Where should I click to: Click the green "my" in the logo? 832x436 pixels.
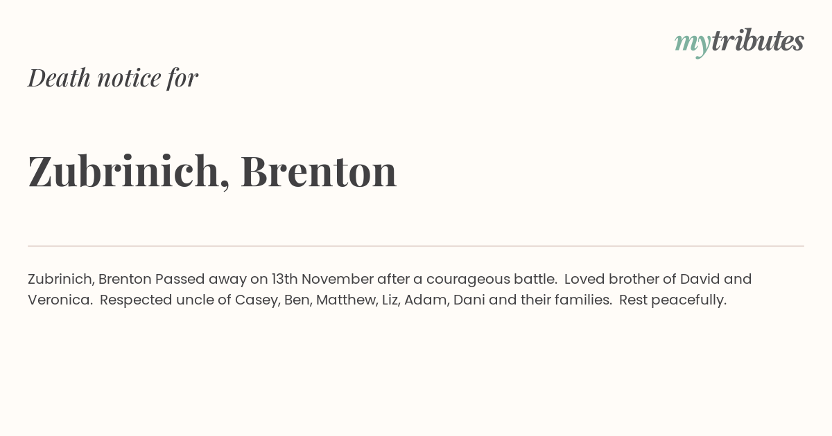click(x=692, y=45)
